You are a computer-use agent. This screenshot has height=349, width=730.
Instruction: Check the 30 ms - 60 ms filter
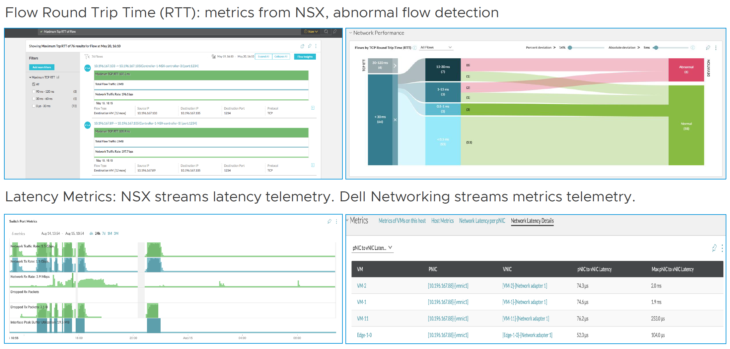pyautogui.click(x=34, y=99)
